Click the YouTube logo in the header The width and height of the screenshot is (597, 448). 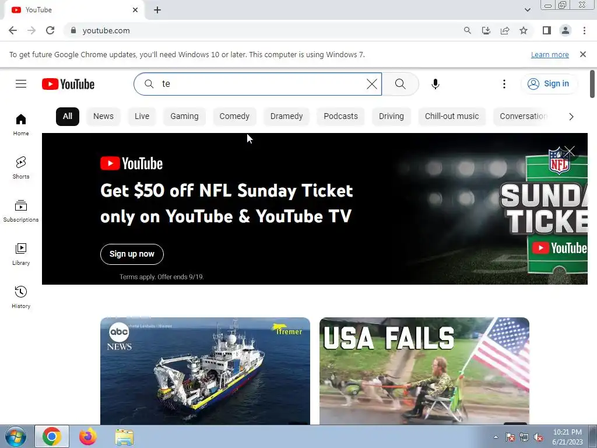pos(68,84)
